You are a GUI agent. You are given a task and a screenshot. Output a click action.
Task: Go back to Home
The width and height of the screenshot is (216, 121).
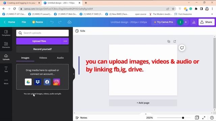[x=9, y=22]
